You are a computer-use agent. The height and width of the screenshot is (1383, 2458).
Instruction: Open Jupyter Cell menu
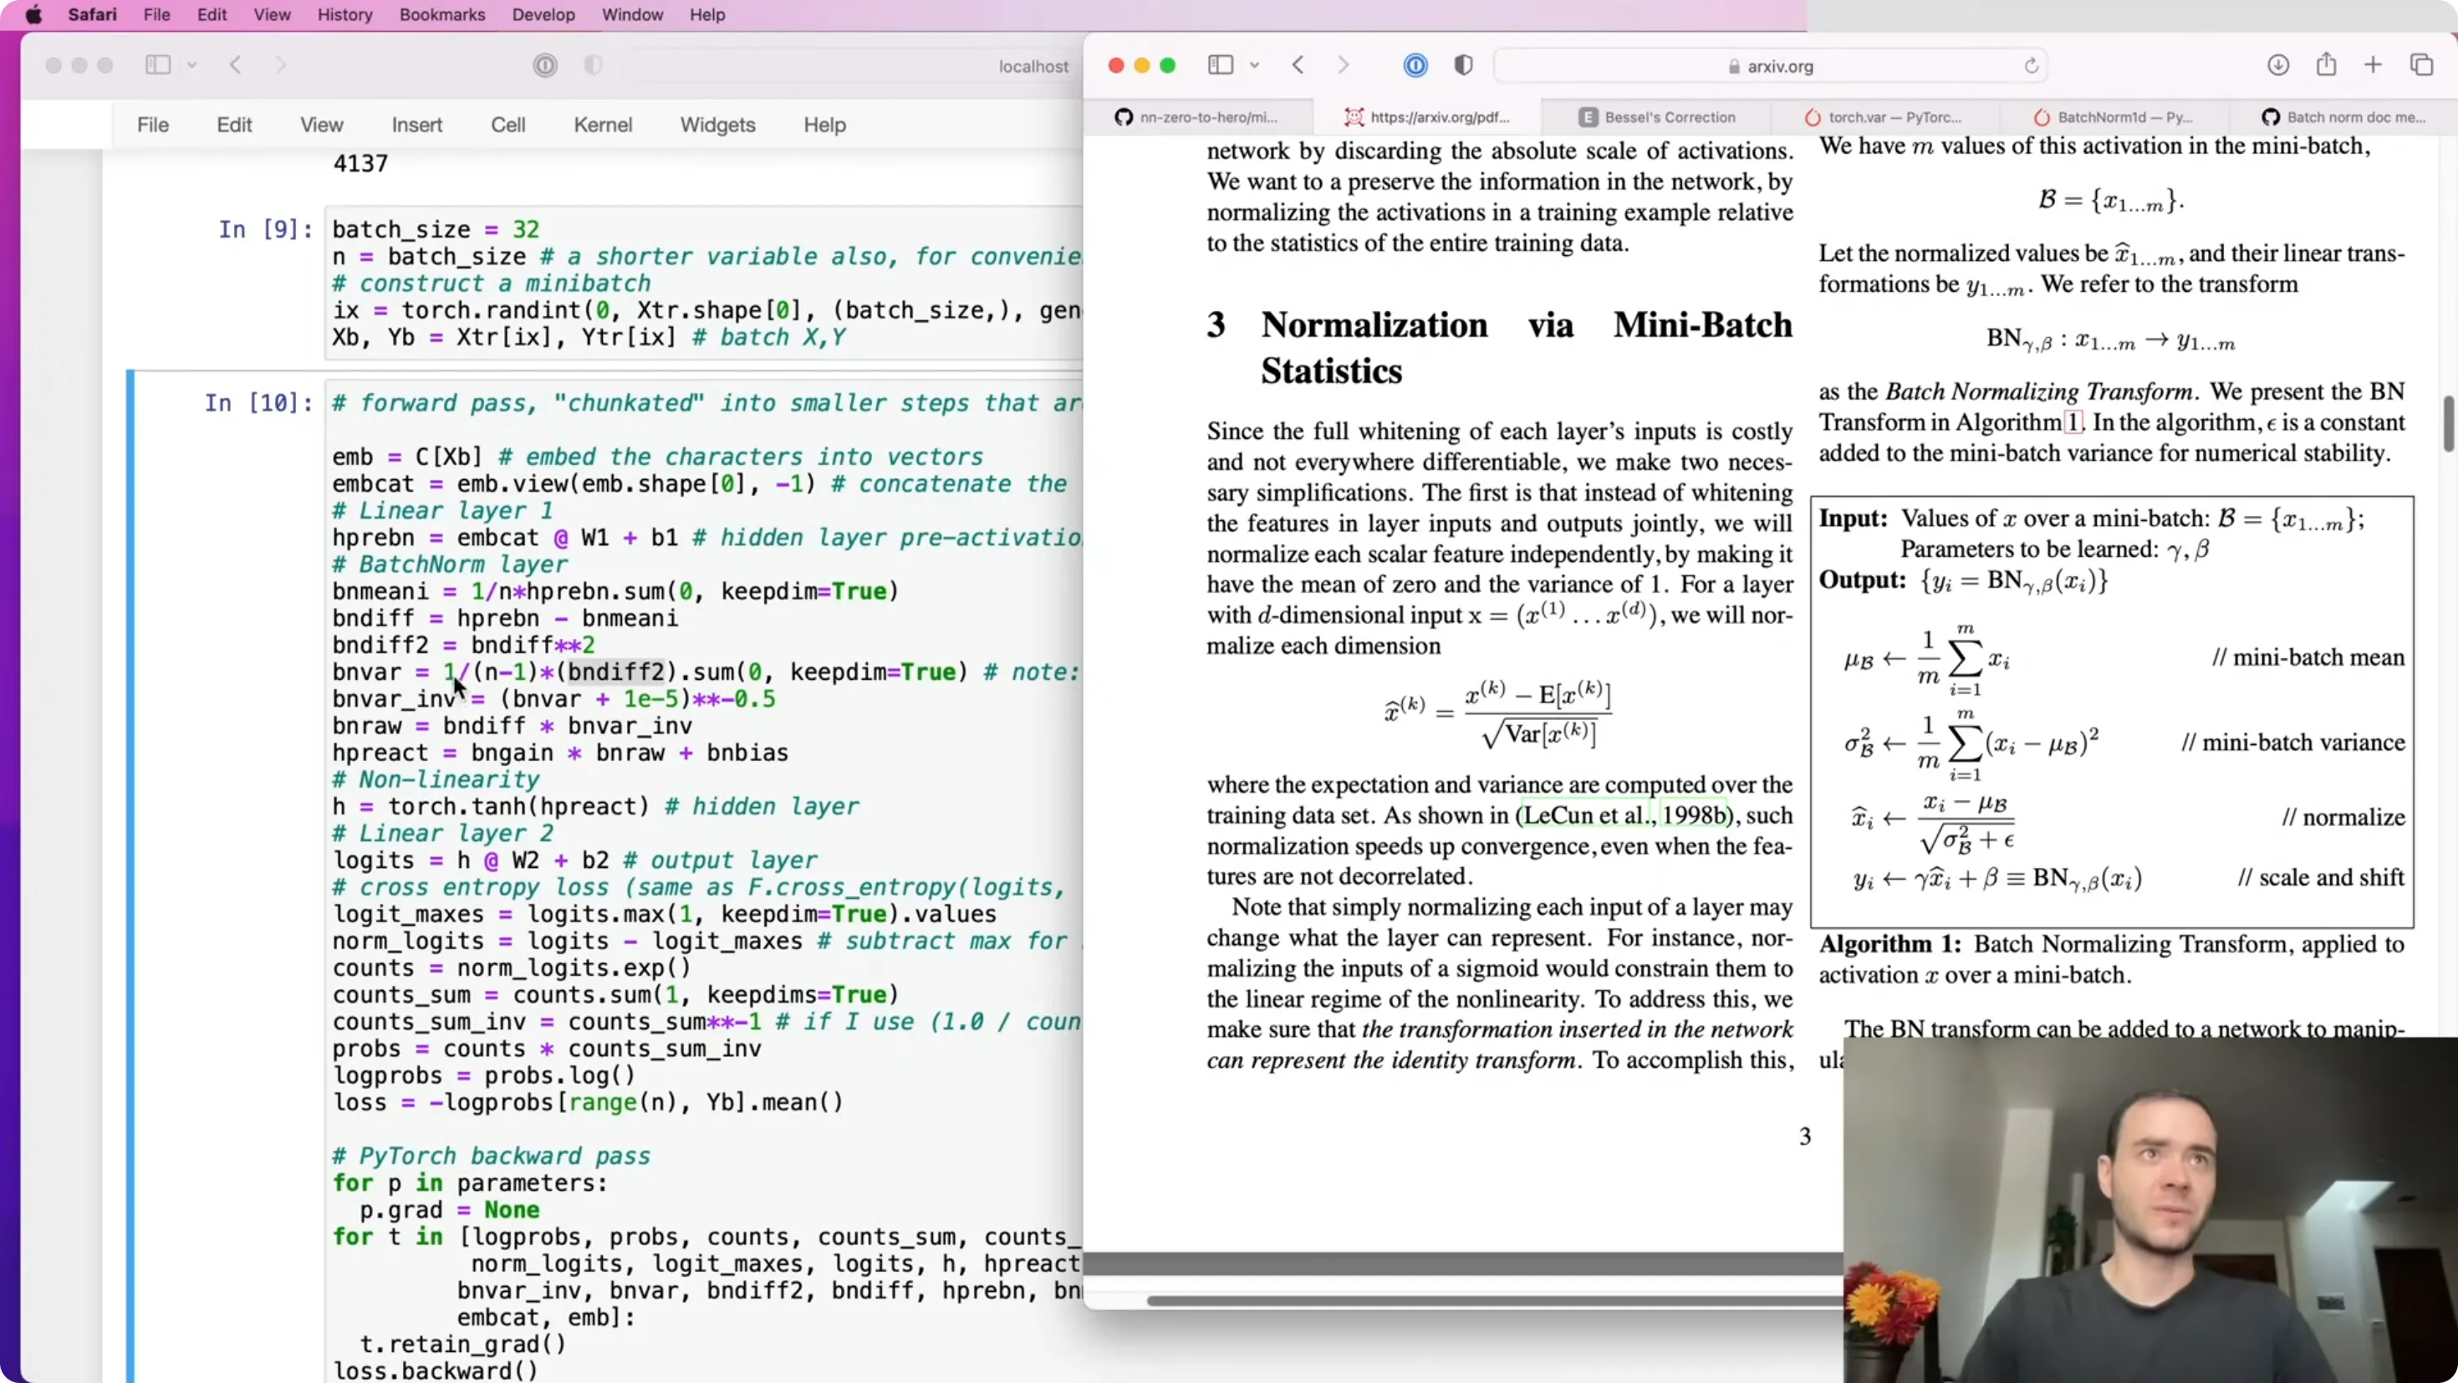coord(507,125)
